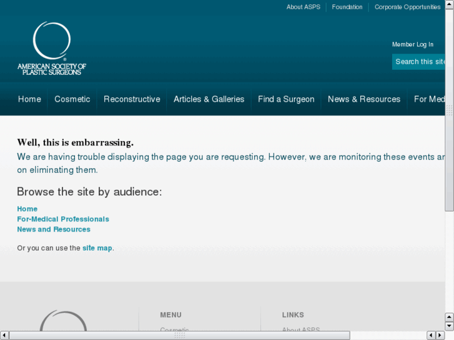Open the Cosmetic navigation menu item
454x340 pixels.
pos(72,99)
